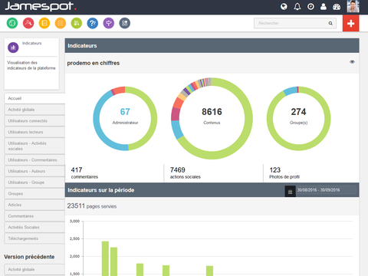Click the purple signpost circle icon
The width and height of the screenshot is (368, 276).
click(x=109, y=23)
